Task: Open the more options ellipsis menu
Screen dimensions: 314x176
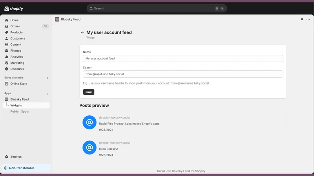Action: [308, 19]
